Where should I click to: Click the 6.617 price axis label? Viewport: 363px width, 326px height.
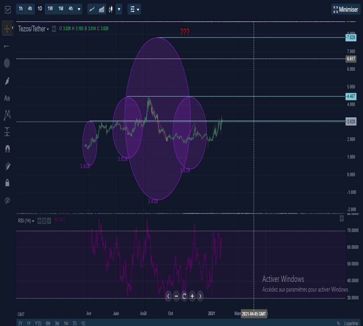click(x=351, y=59)
